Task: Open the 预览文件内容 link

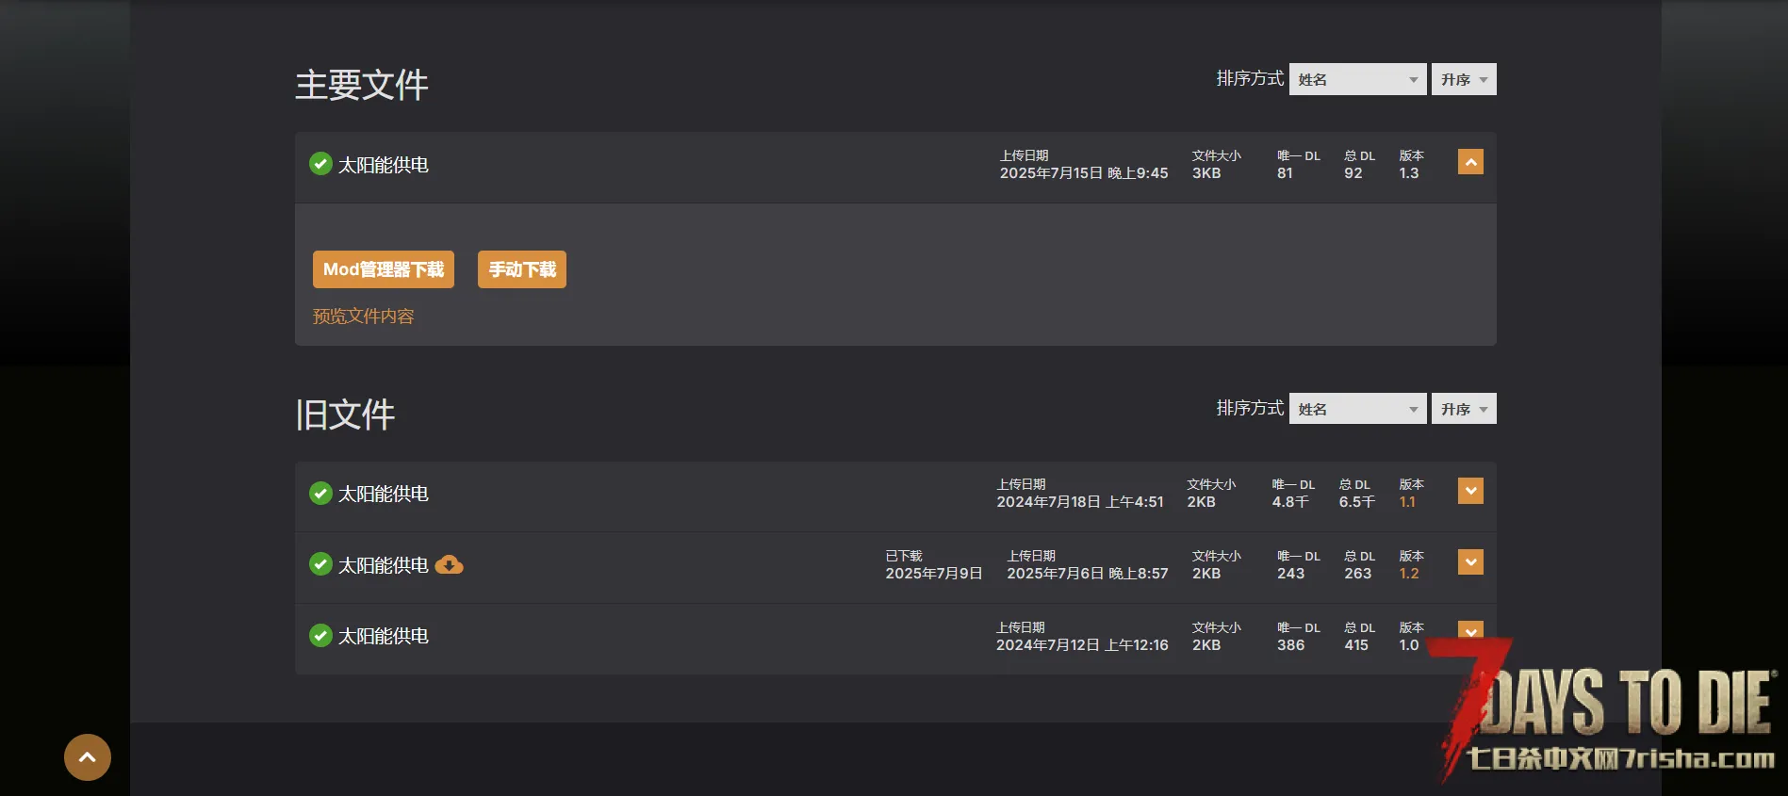Action: [x=364, y=317]
